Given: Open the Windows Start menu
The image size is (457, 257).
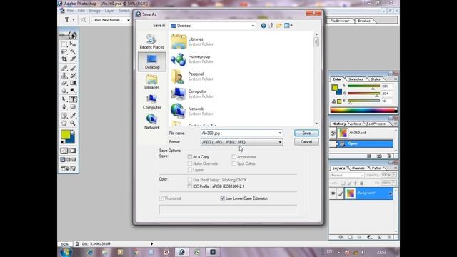Looking at the screenshot, I should tap(66, 252).
